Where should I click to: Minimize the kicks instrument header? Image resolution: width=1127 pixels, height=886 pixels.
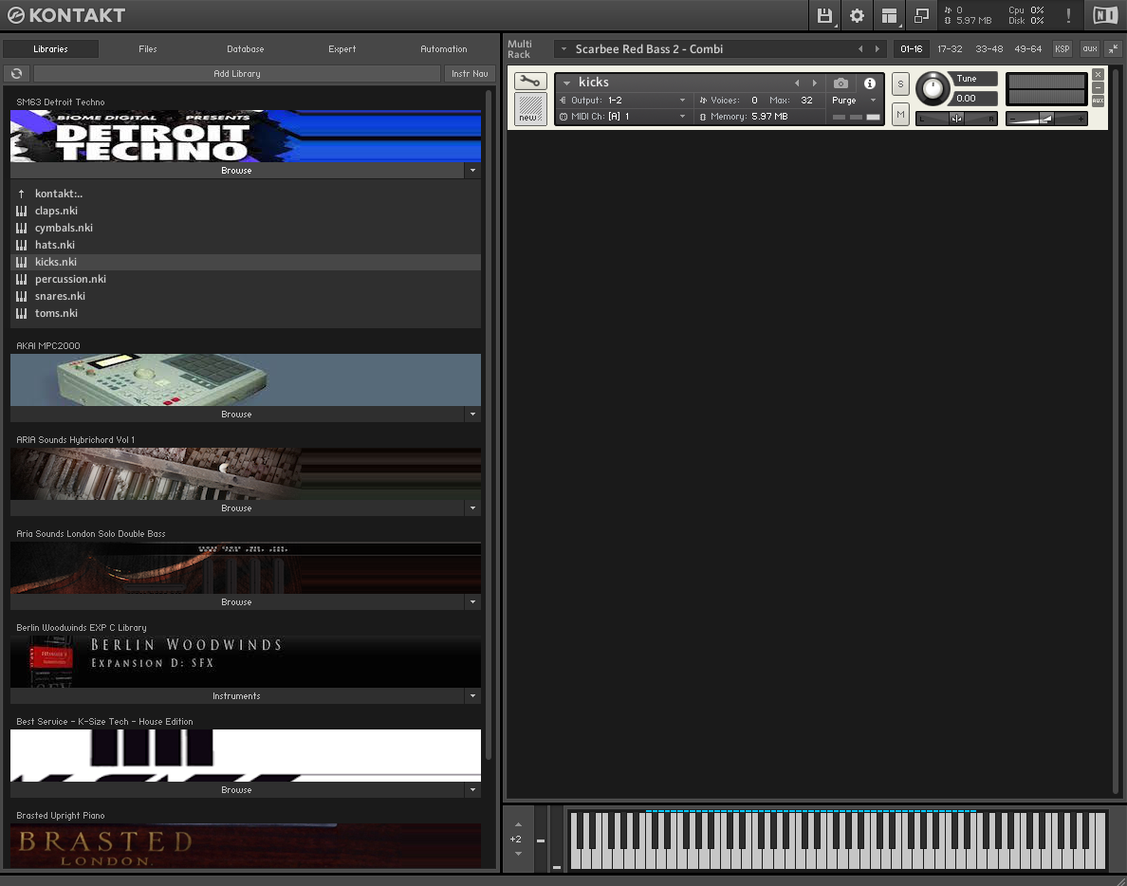pos(1098,87)
